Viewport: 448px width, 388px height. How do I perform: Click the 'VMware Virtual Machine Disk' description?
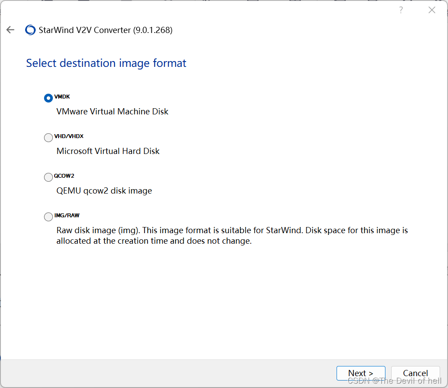coord(112,112)
